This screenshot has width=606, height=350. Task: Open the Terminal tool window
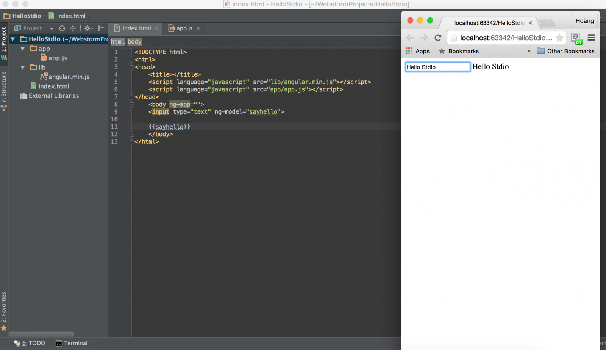point(72,343)
